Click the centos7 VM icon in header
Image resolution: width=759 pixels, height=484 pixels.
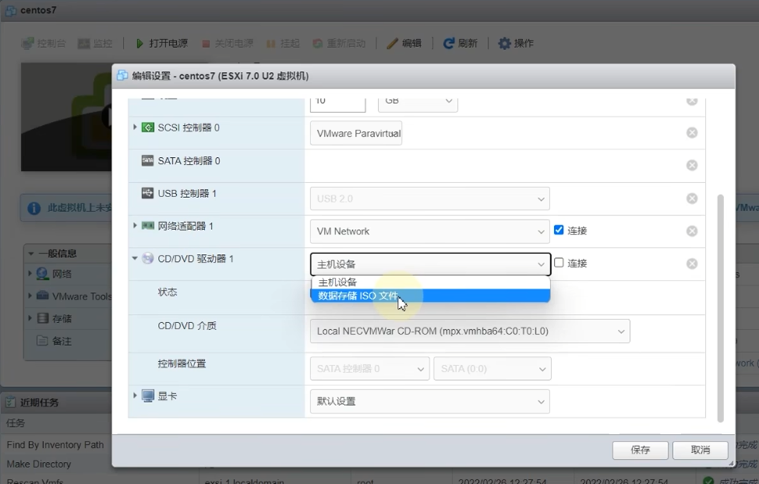tap(11, 10)
